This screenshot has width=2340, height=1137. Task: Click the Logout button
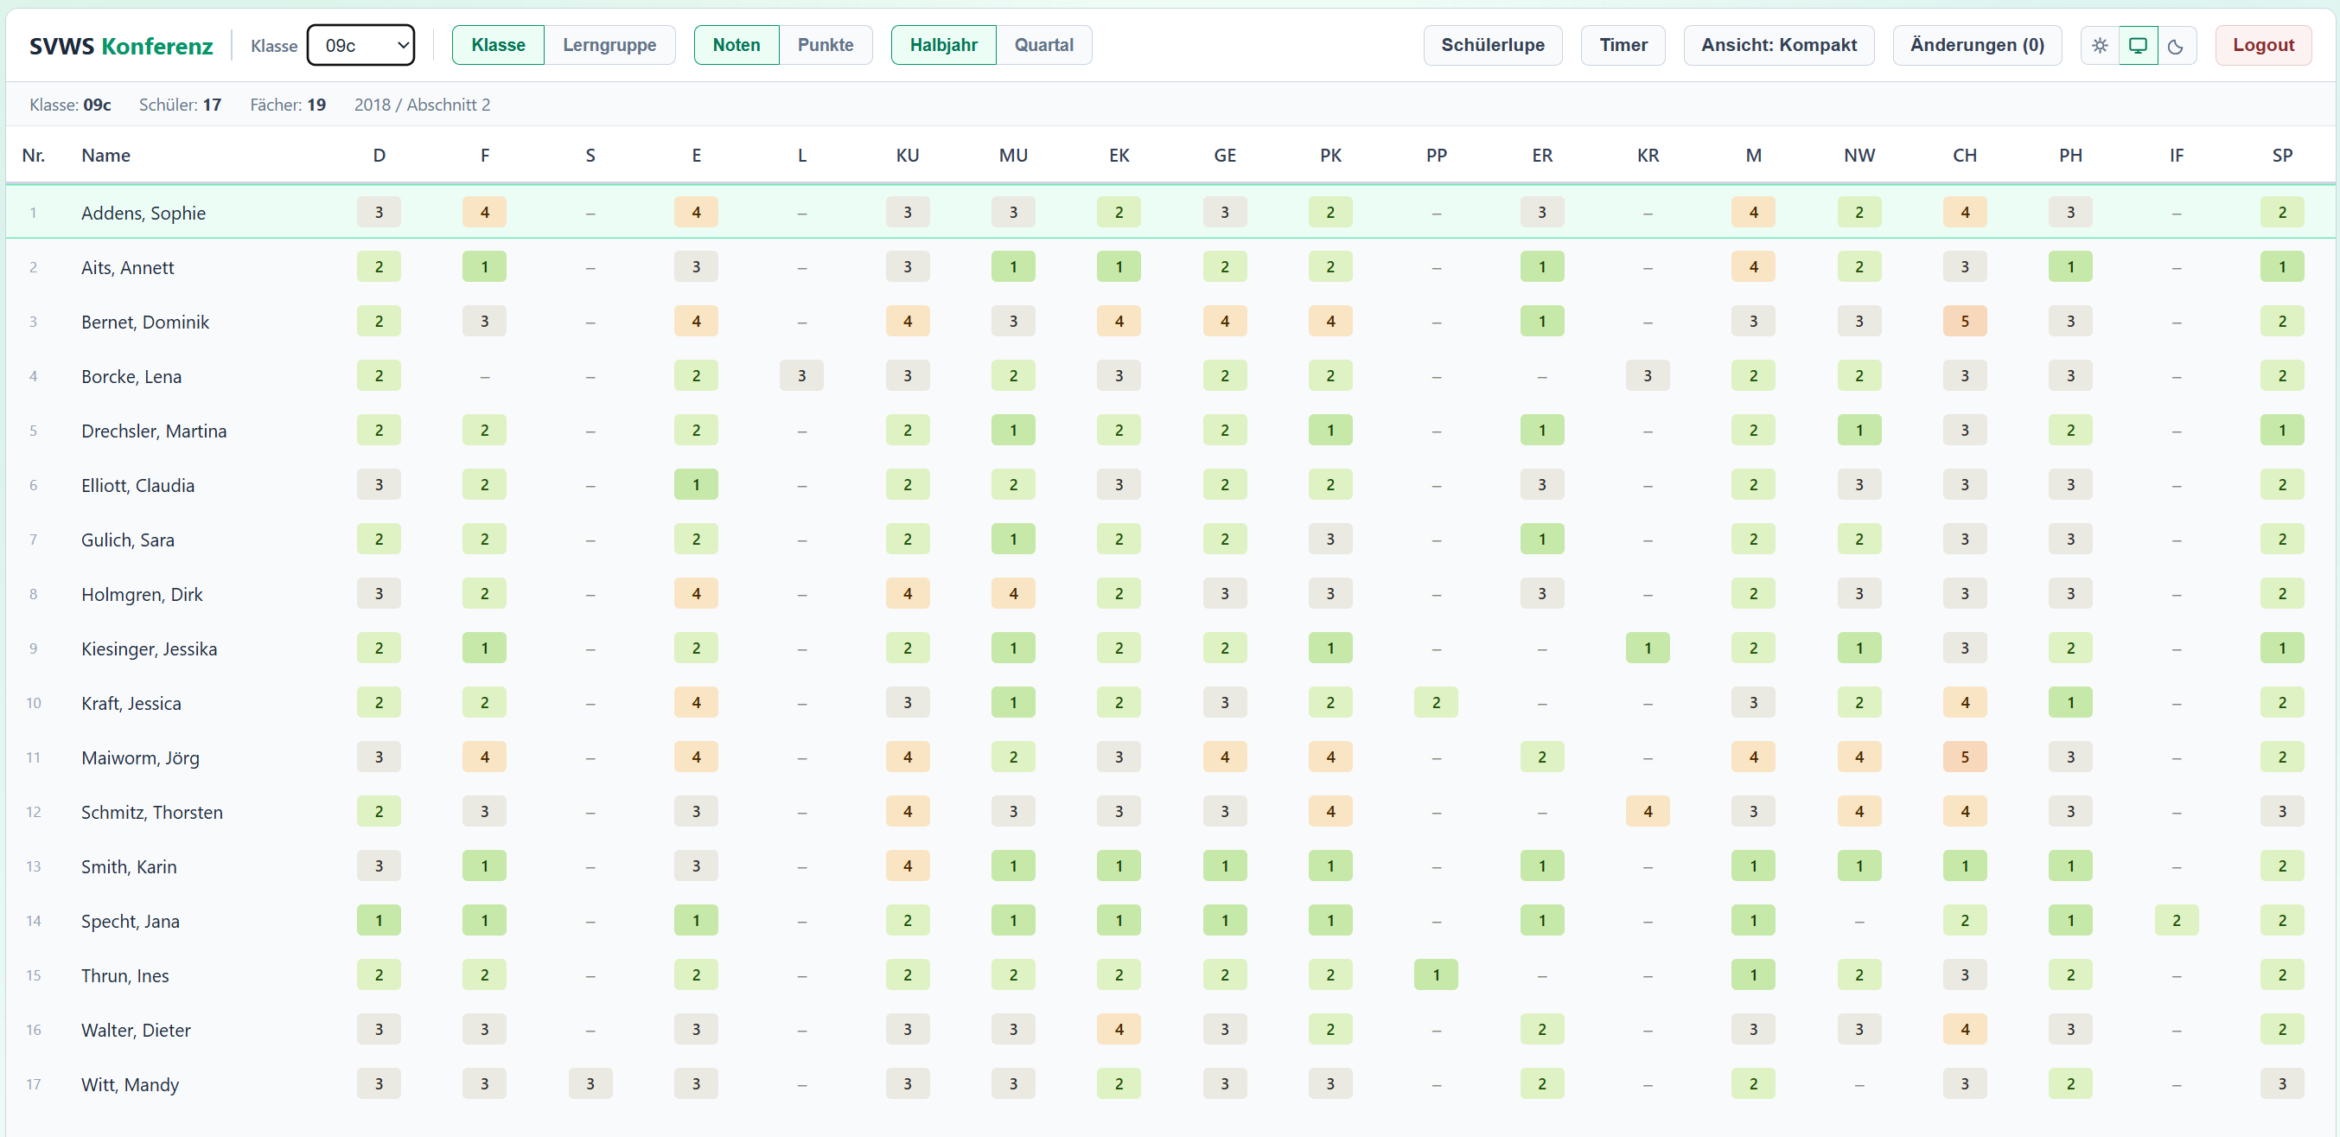point(2262,46)
